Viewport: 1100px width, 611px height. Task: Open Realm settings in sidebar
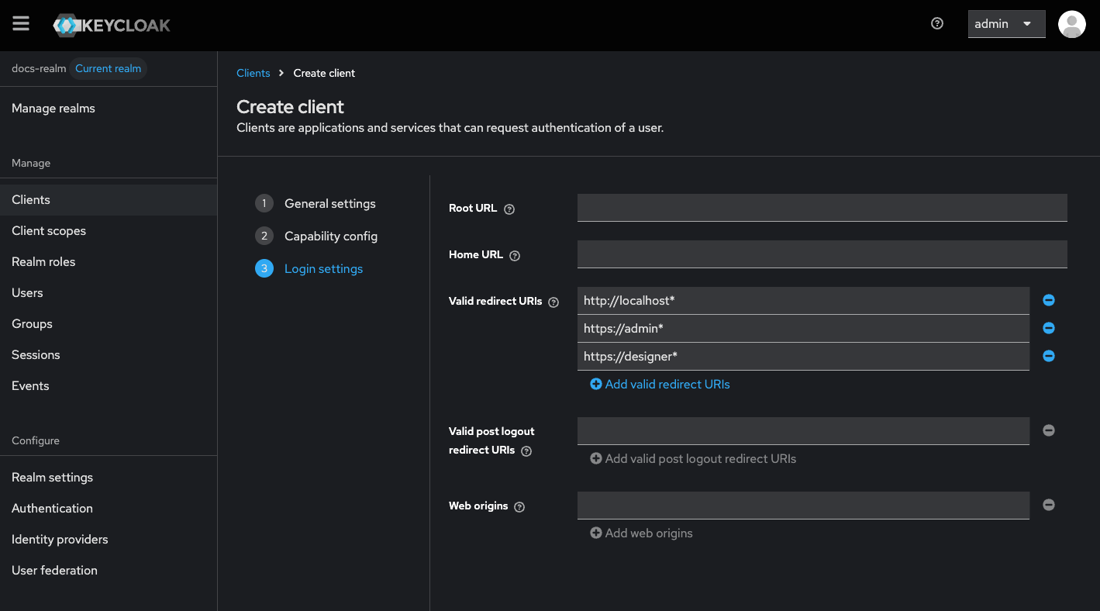coord(52,478)
